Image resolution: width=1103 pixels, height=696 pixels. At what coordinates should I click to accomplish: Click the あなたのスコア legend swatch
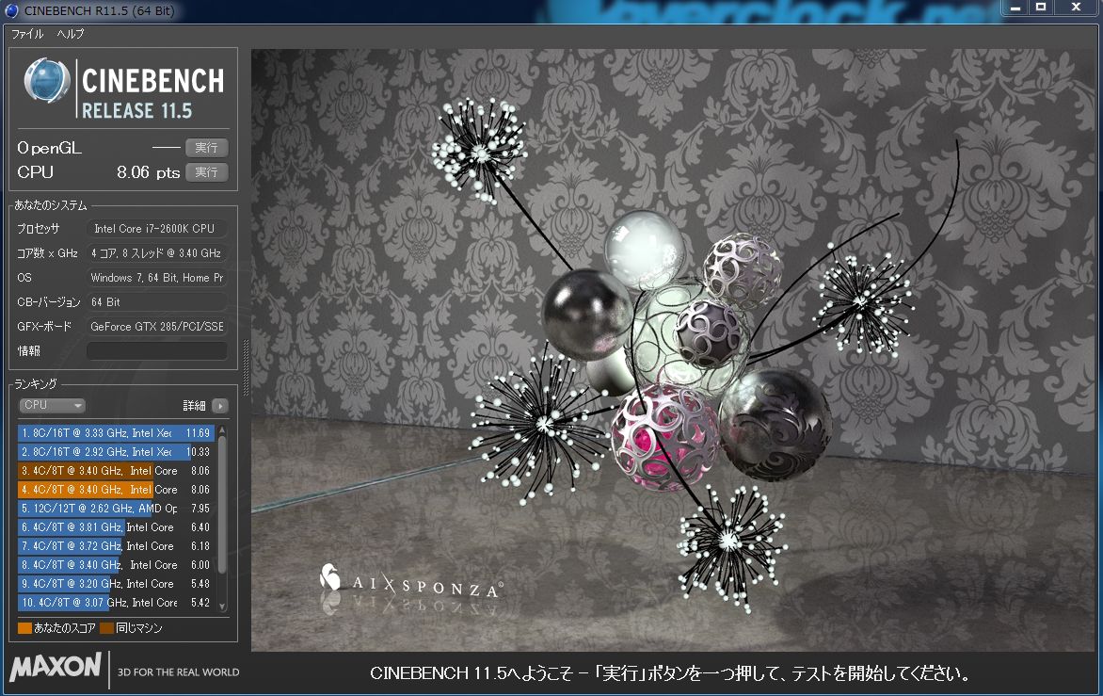coord(24,628)
